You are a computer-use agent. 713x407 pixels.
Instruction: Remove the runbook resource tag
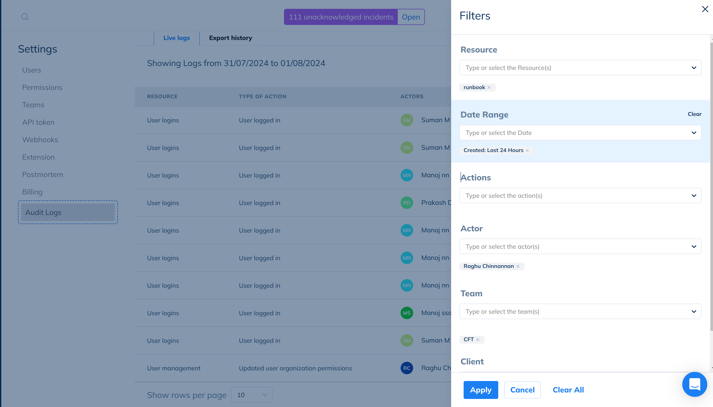tap(489, 88)
